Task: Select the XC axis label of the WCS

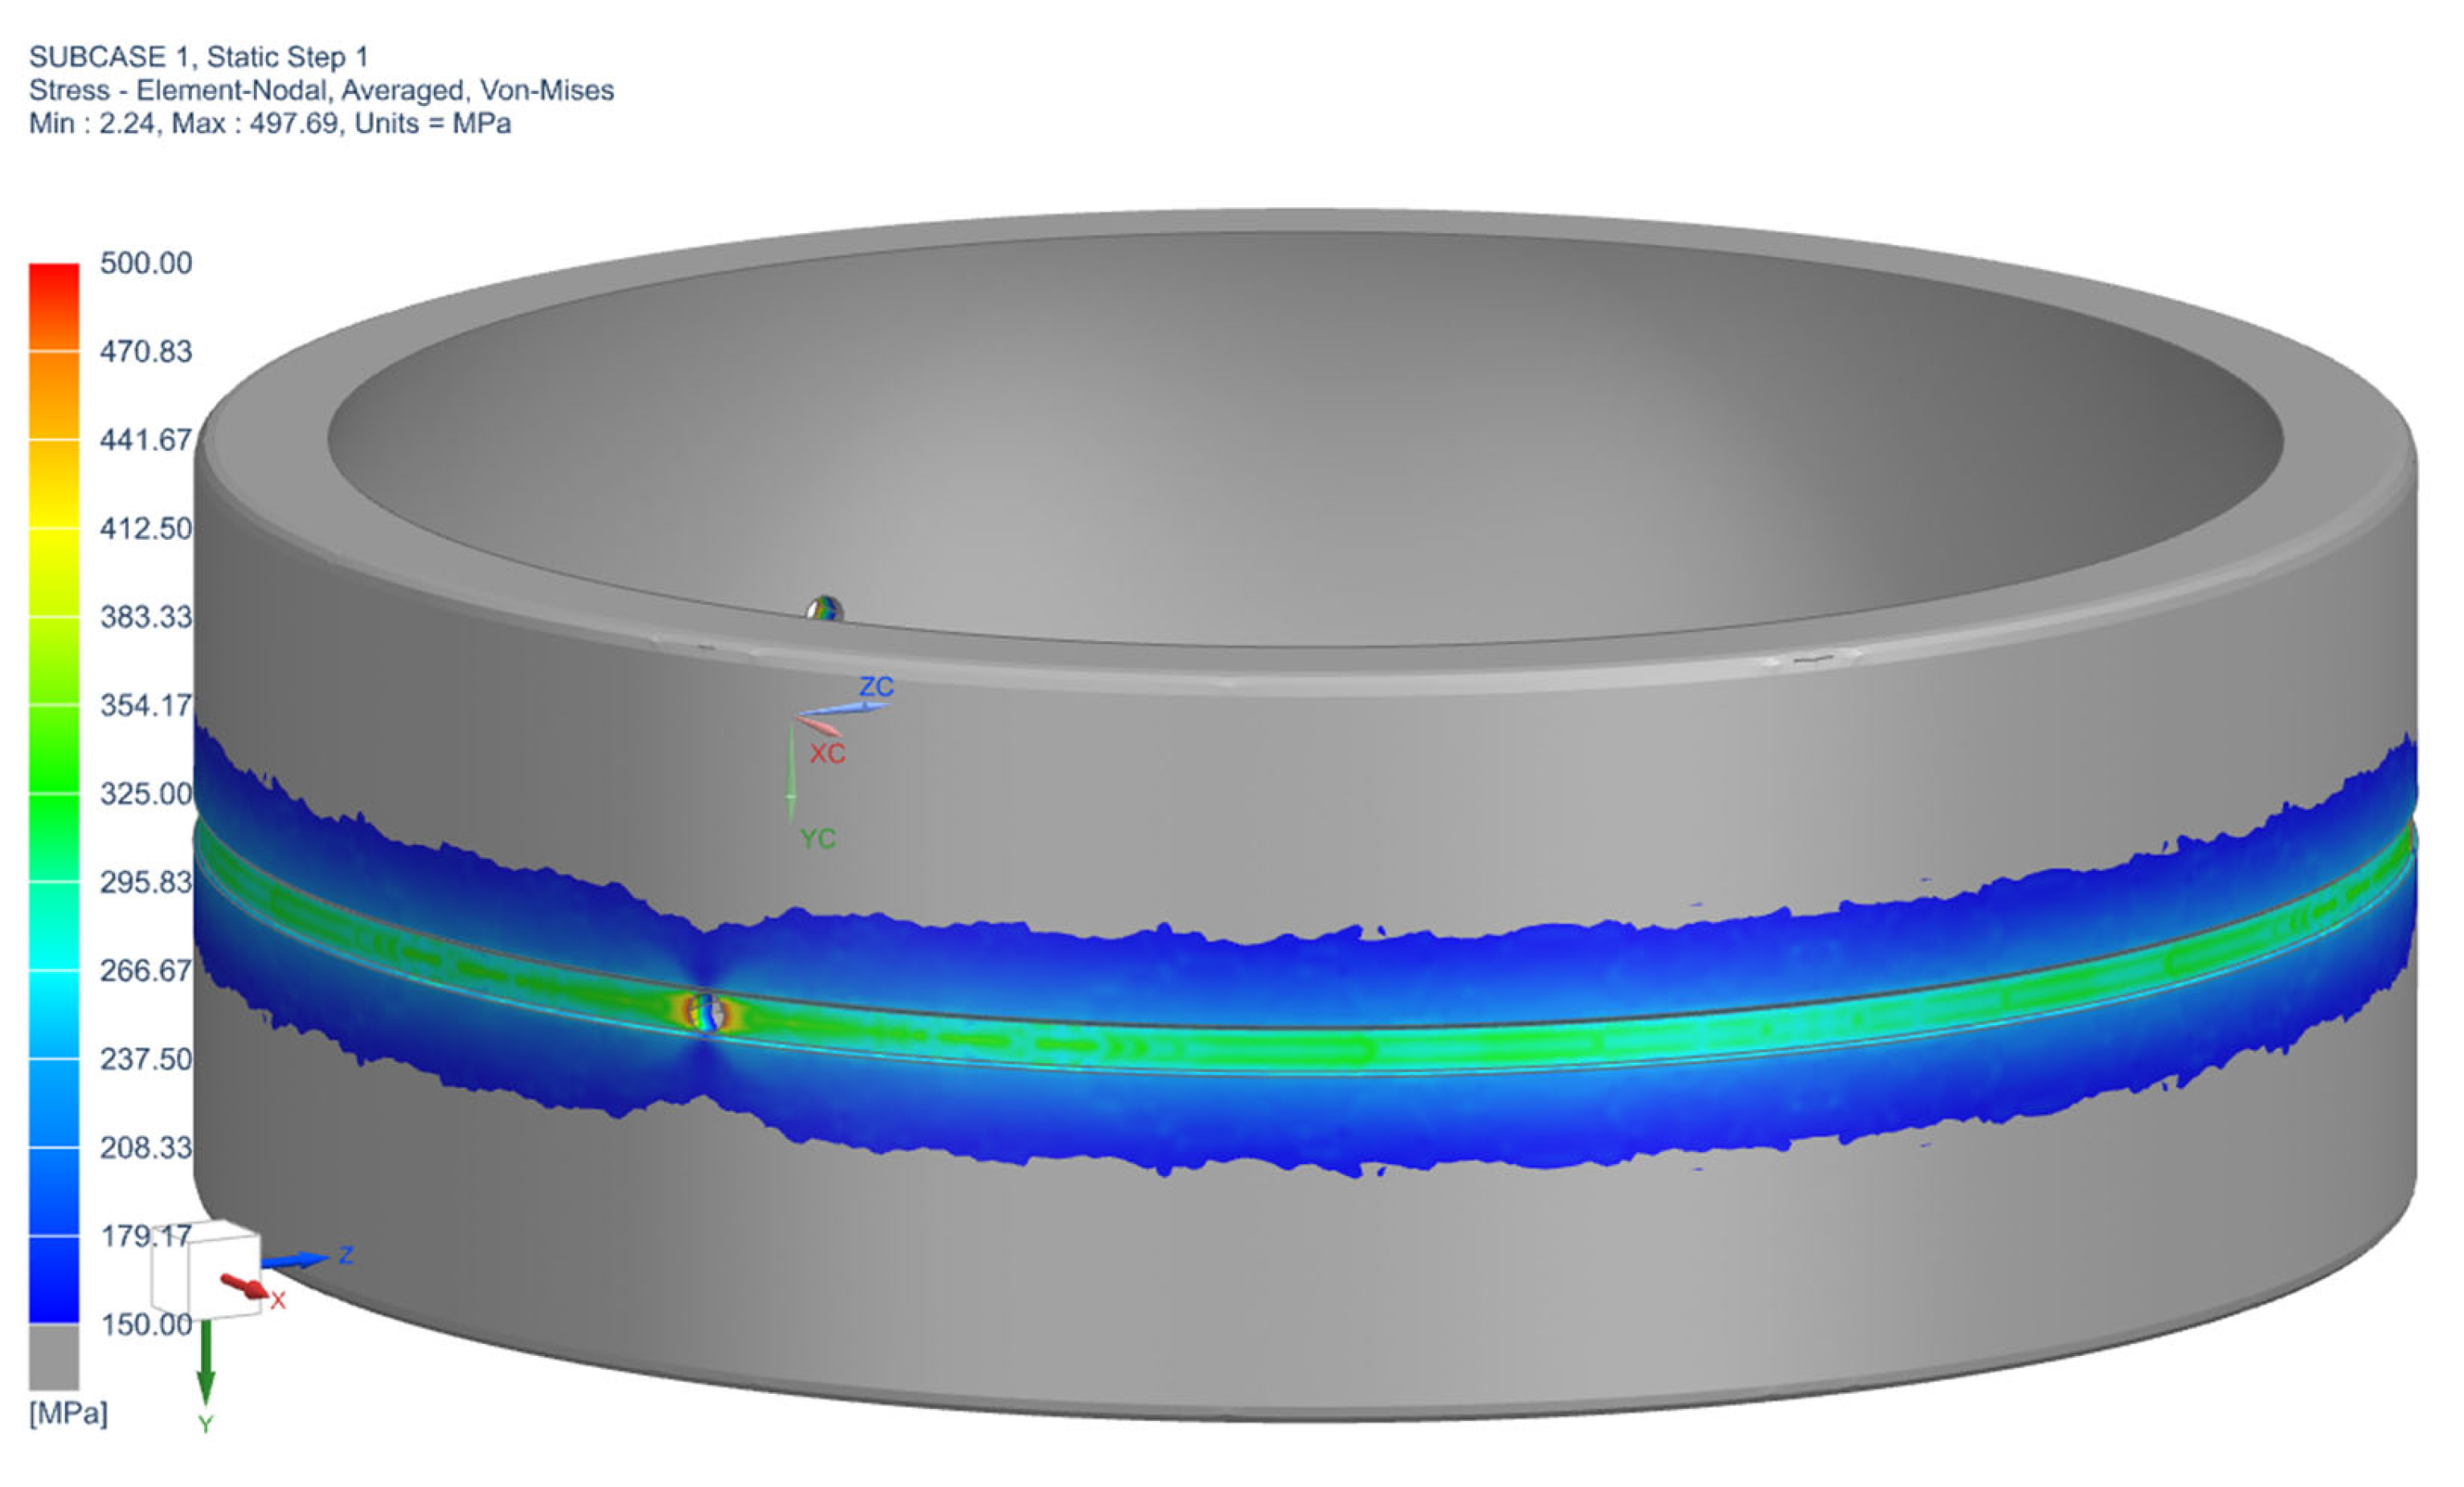Action: tap(827, 754)
